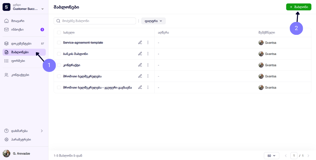The image size is (316, 160).
Task: Edit ბანკის შაბლონი with pencil icon
Action: click(140, 54)
